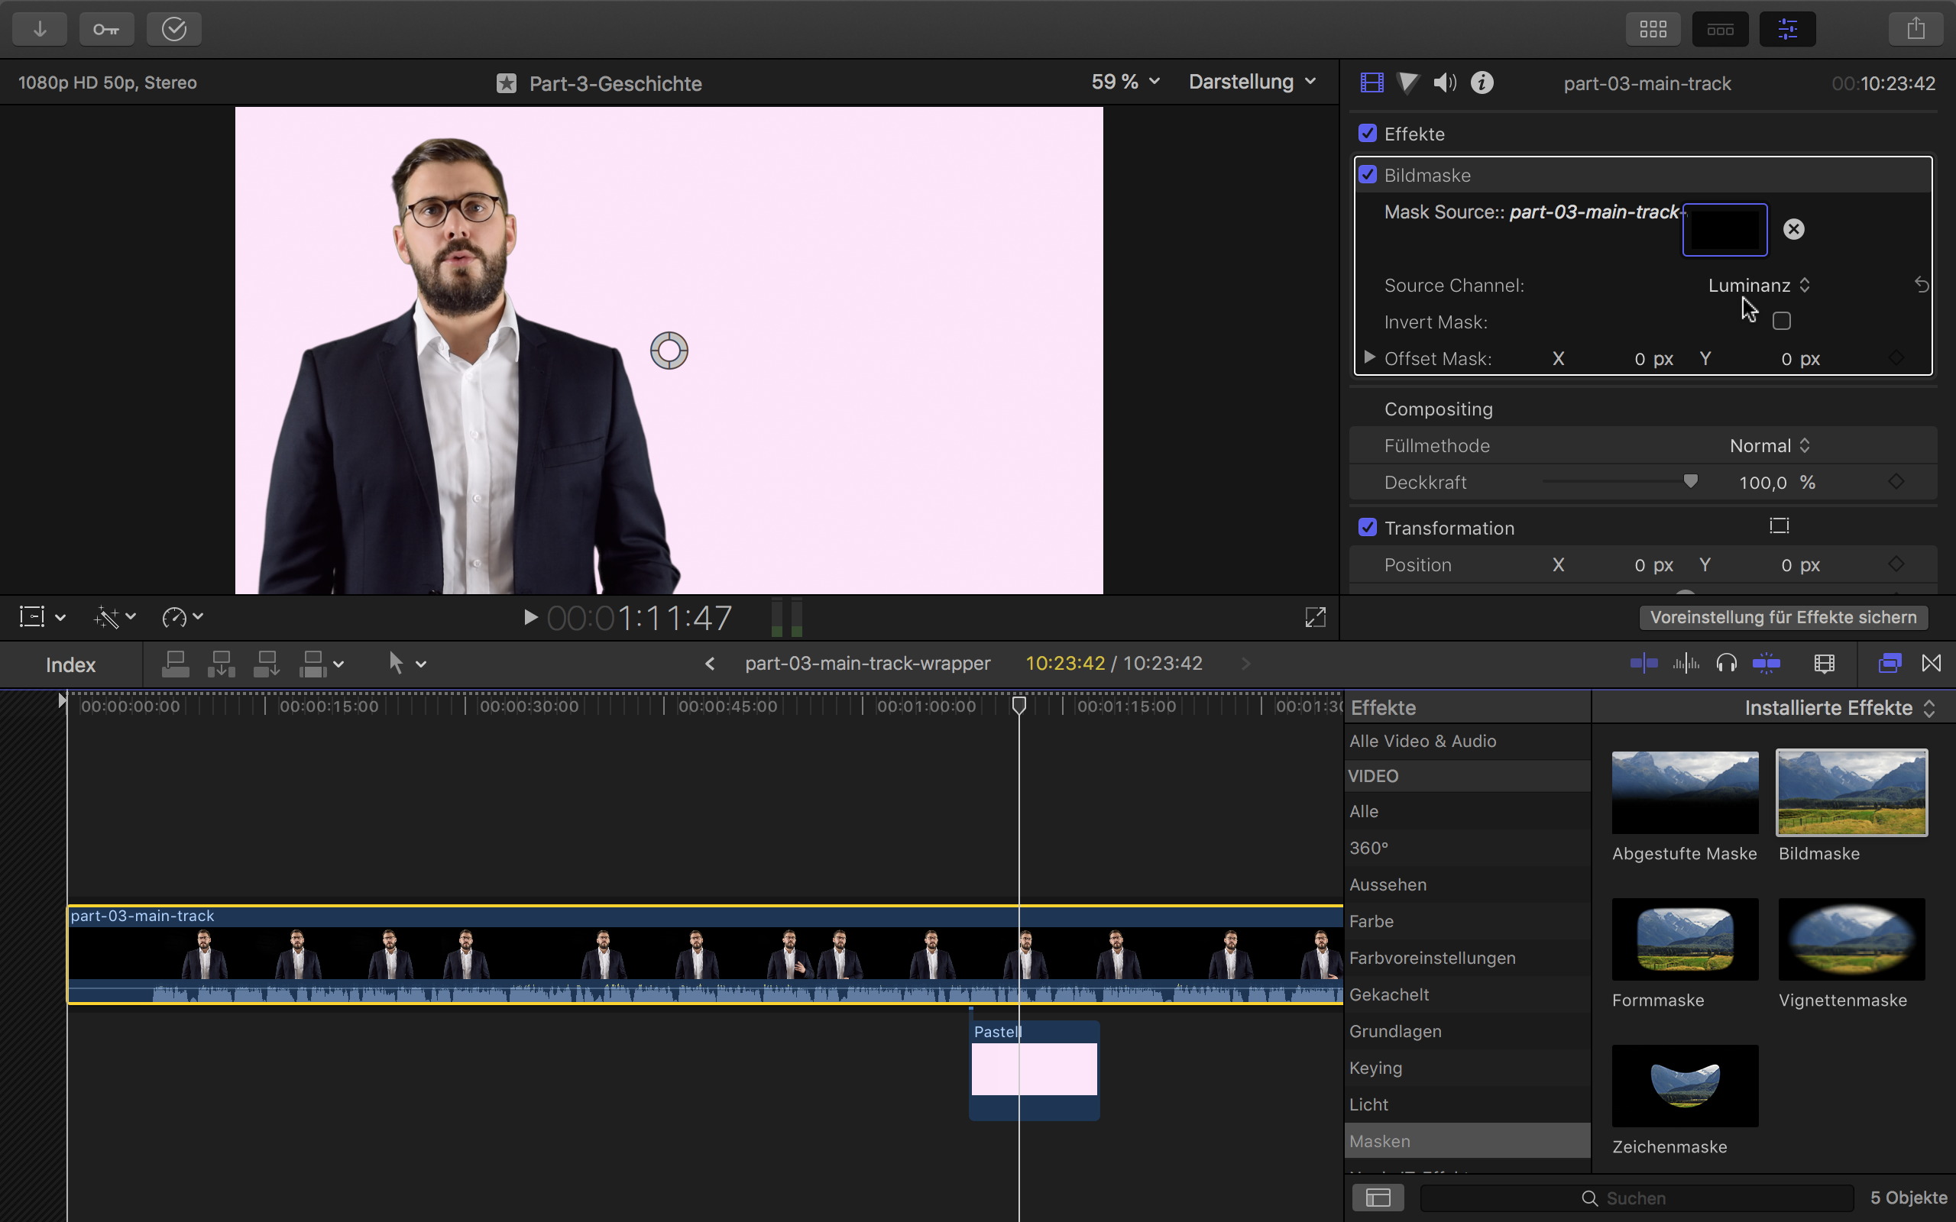
Task: Add keyframe for Deckkraft
Action: (x=1896, y=482)
